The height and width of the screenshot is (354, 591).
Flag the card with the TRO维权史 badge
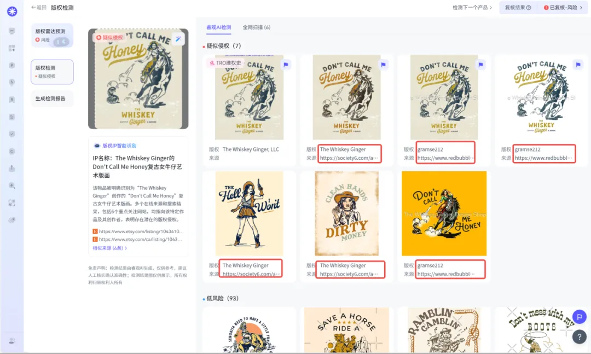(286, 65)
